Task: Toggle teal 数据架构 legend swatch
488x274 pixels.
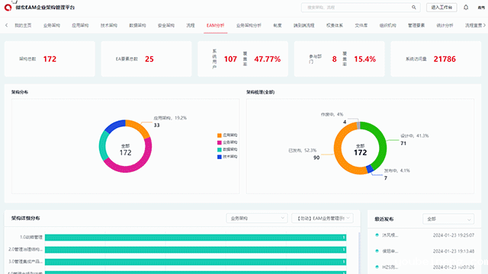Action: click(x=220, y=149)
